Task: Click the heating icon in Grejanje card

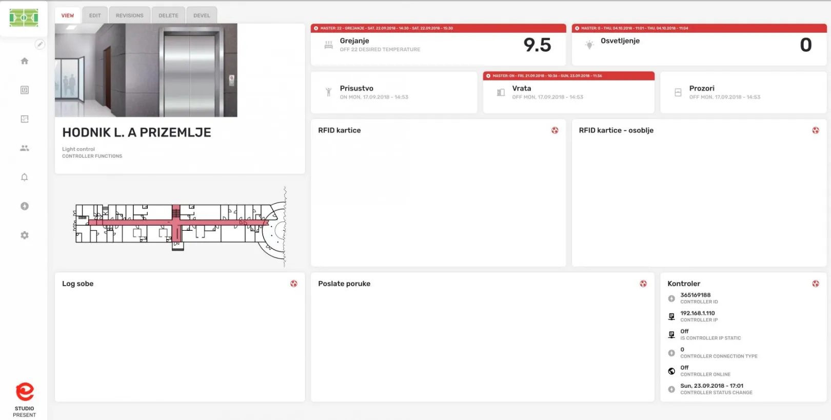Action: [x=329, y=45]
